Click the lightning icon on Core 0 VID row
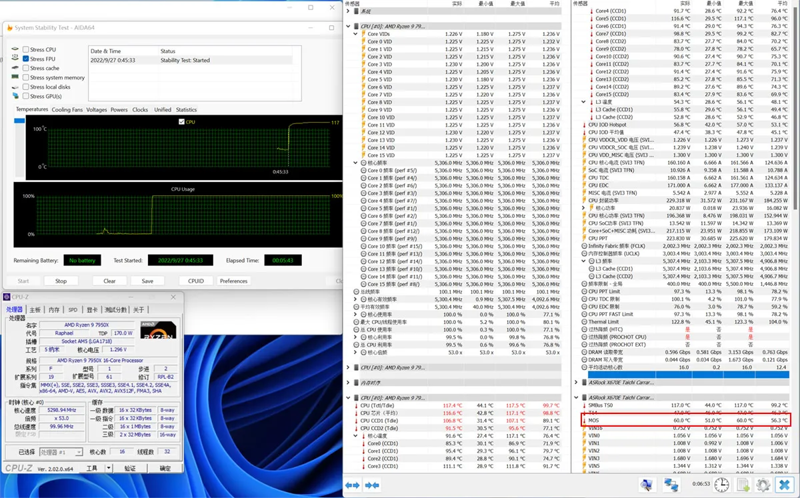The width and height of the screenshot is (800, 498). [363, 41]
